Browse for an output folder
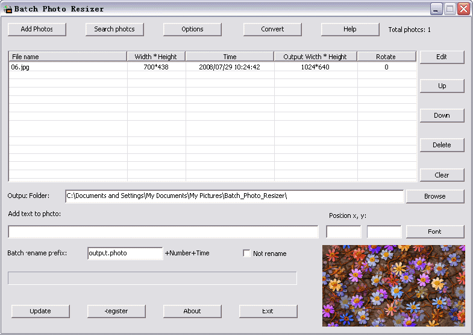 coord(435,196)
